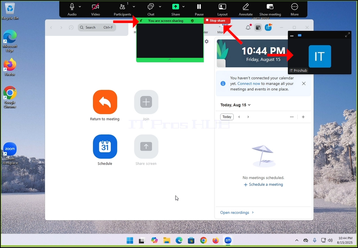The width and height of the screenshot is (358, 248).
Task: Collapse the sharing preview with the chevron
Action: 170,60
